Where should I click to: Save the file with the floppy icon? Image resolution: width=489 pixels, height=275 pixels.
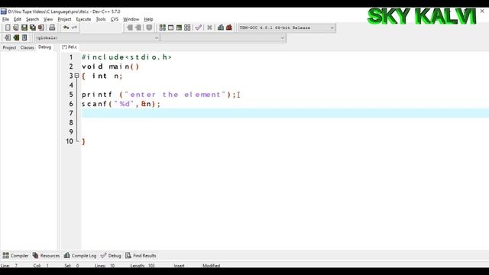coord(24,27)
